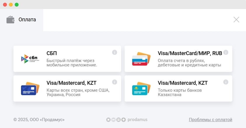Show info for the СБП payment option
246x128 pixels.
coord(115,52)
